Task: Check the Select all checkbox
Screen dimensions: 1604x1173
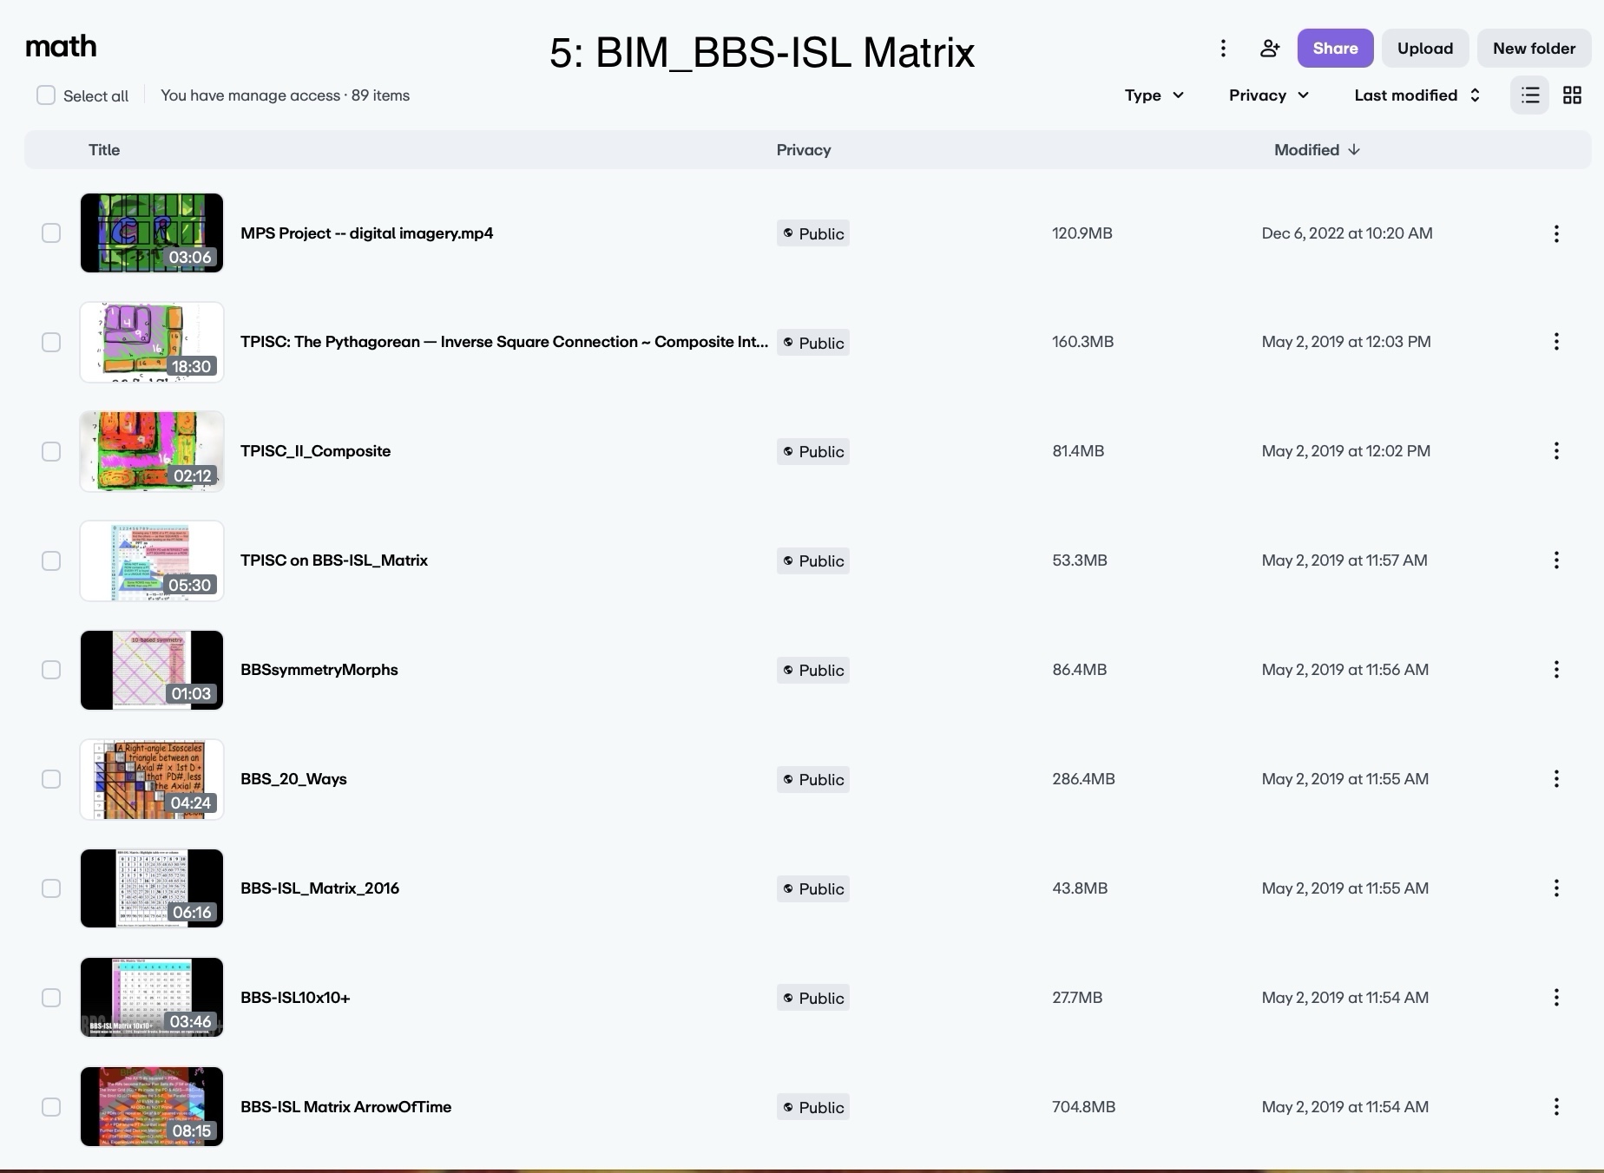Action: point(46,95)
